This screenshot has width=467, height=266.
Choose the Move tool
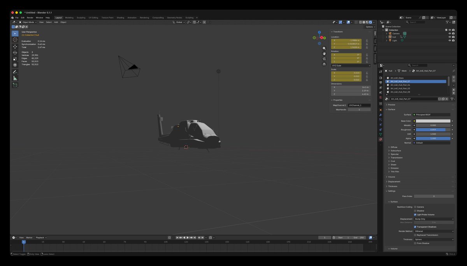click(x=15, y=47)
